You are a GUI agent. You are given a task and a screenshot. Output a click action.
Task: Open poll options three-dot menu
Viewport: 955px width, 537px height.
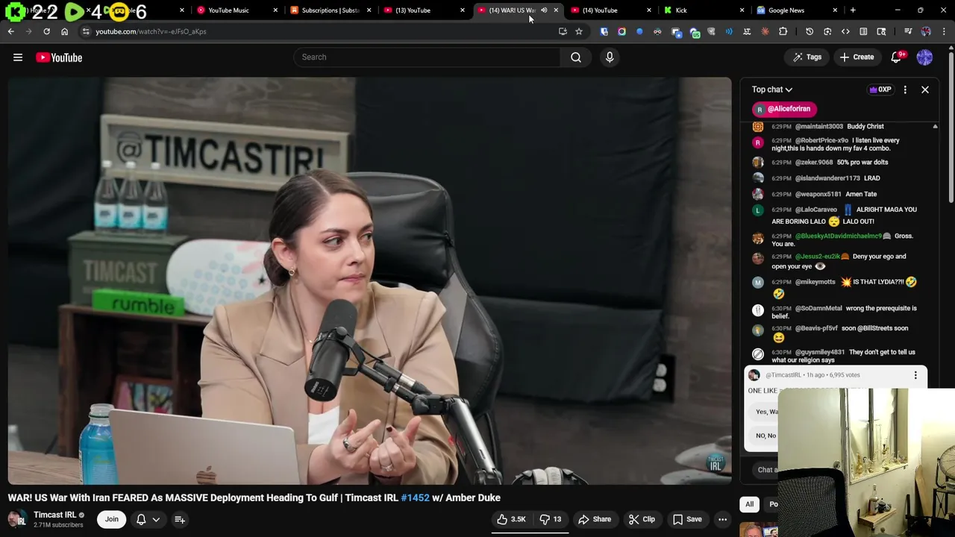click(x=915, y=375)
